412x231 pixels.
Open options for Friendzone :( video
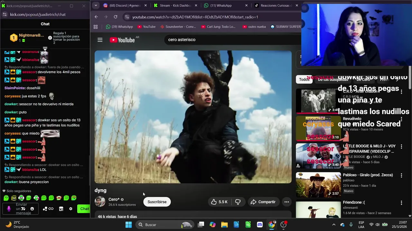[401, 203]
